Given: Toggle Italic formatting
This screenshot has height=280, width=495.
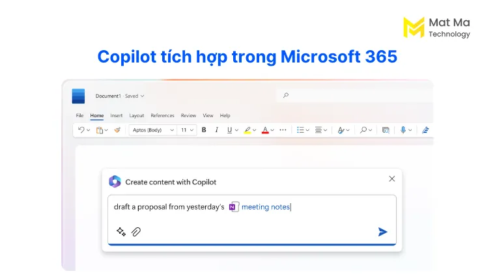Looking at the screenshot, I should 216,130.
